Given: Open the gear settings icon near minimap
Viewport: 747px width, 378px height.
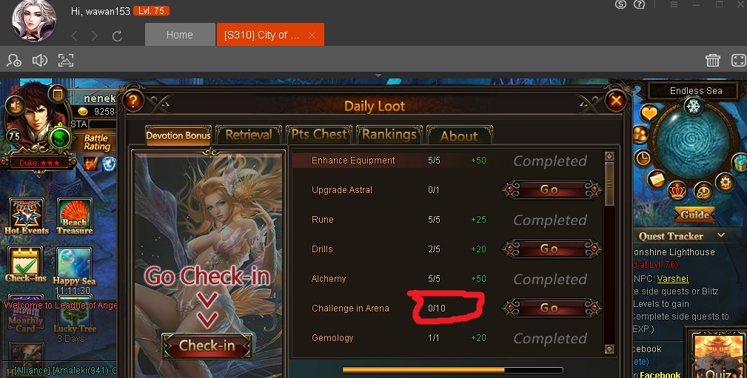Looking at the screenshot, I should tap(725, 182).
